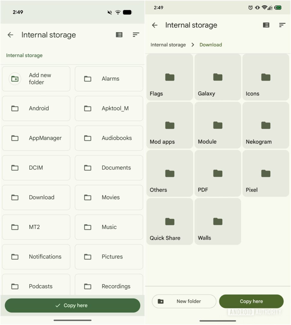Viewport: 291px width, 325px height.
Task: Open the Apktool_M folder
Action: (109, 108)
